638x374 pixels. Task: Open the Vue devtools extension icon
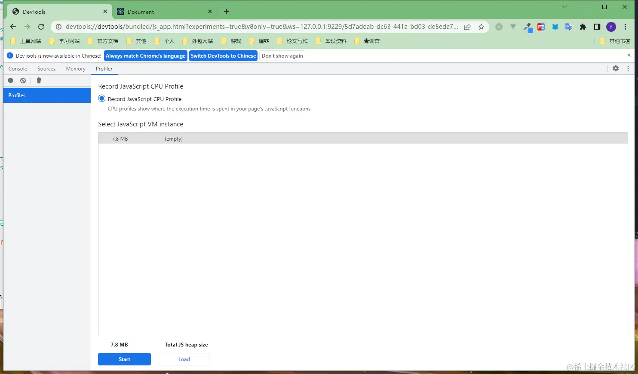pos(513,27)
